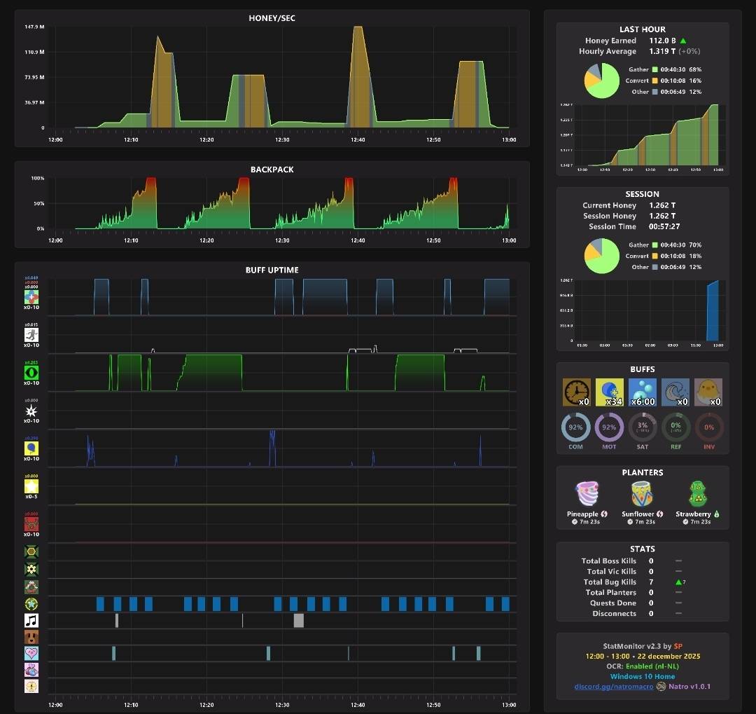Click the orange Convert legend swatch in Session
The width and height of the screenshot is (756, 714).
click(x=654, y=256)
